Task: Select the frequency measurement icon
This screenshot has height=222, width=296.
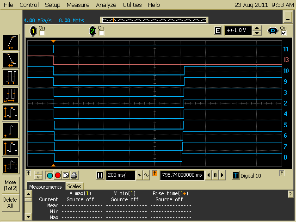Action: (11, 95)
